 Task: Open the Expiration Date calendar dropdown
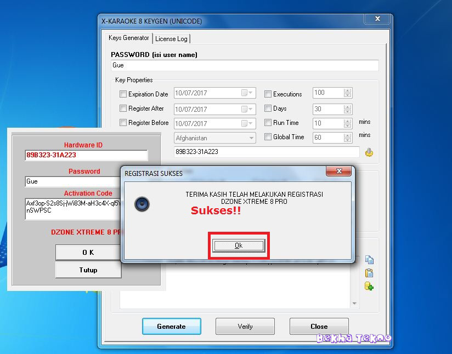247,93
